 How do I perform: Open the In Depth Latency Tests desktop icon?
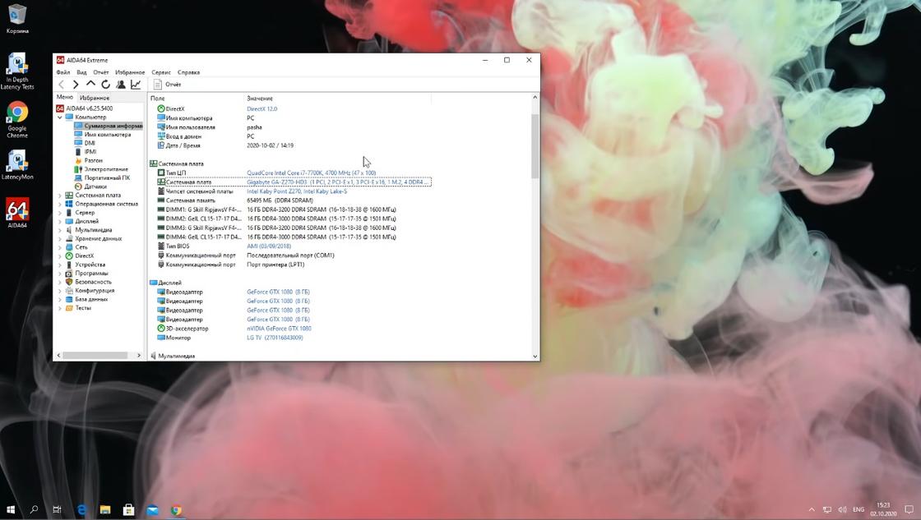(17, 71)
